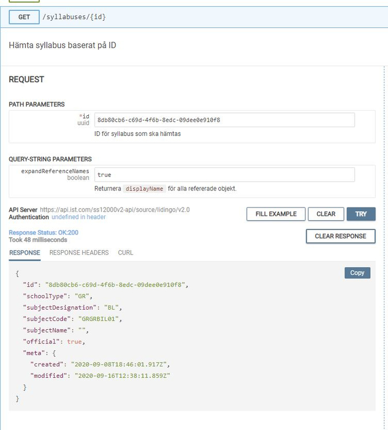
Task: Click the 'undefined in header' authentication text
Action: click(79, 217)
